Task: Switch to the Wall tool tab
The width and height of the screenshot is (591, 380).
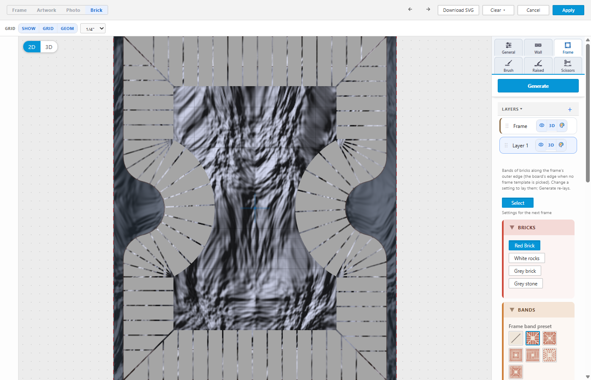Action: [538, 47]
